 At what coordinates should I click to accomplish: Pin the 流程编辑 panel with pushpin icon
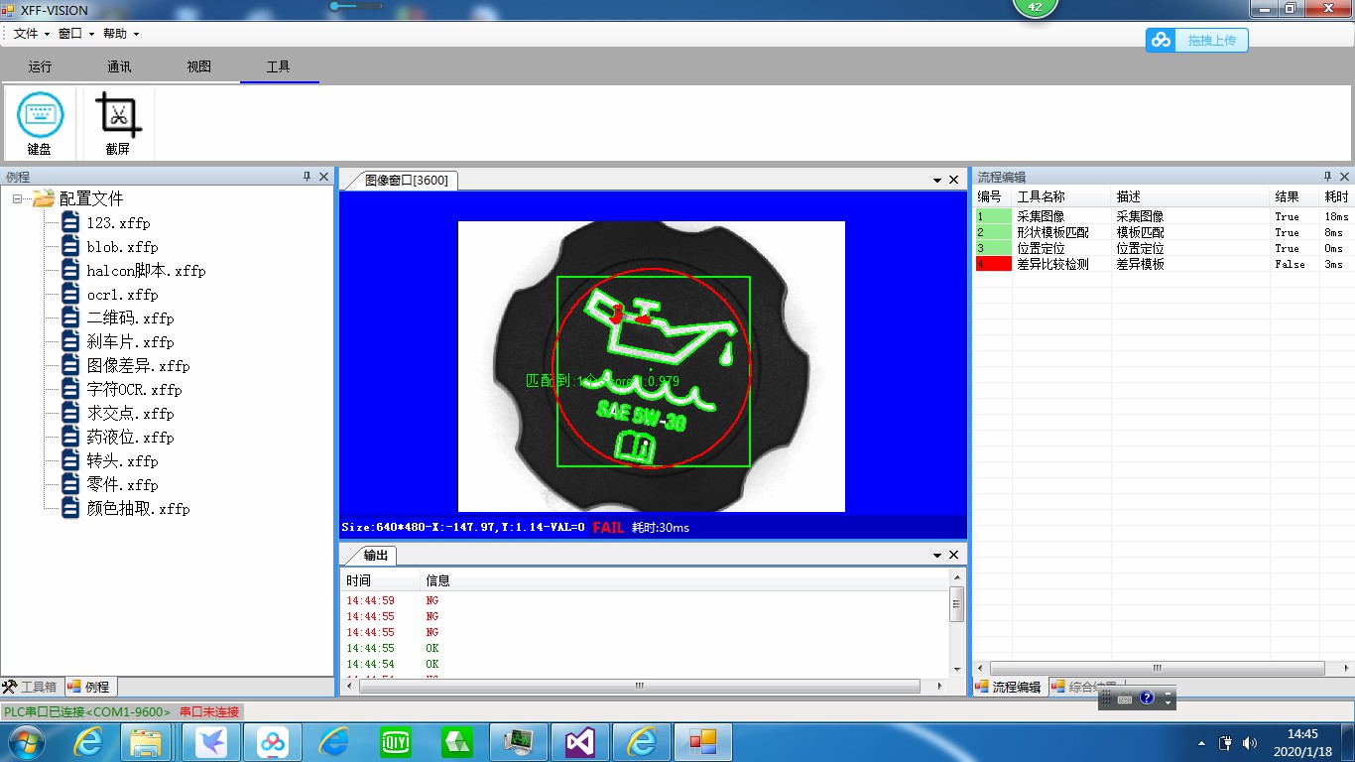(x=1325, y=177)
